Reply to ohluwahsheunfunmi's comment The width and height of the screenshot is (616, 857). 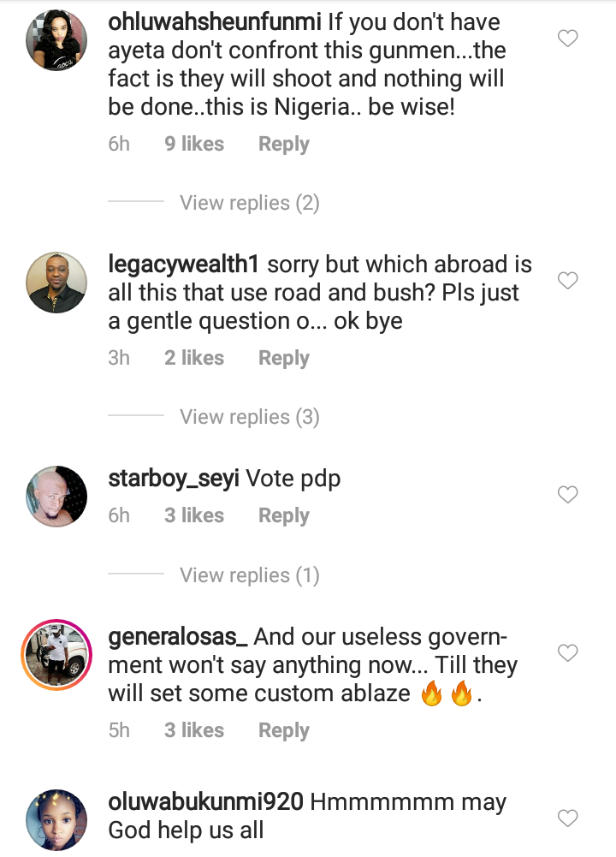[x=283, y=145]
